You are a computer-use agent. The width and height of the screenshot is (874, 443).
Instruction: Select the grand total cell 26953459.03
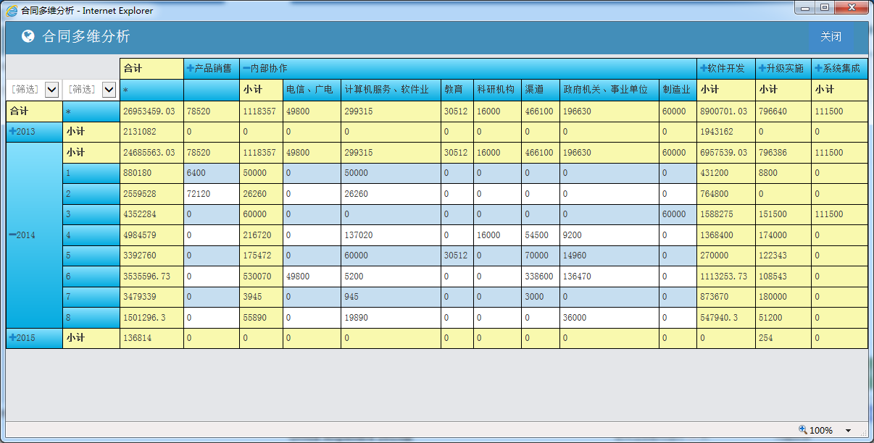click(x=151, y=111)
